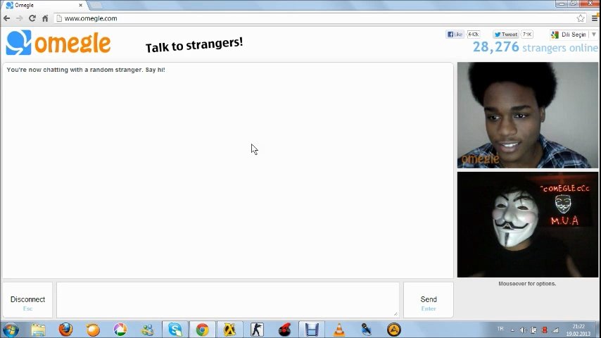Click the stranger's webcam video
This screenshot has height=338, width=601.
(x=528, y=115)
